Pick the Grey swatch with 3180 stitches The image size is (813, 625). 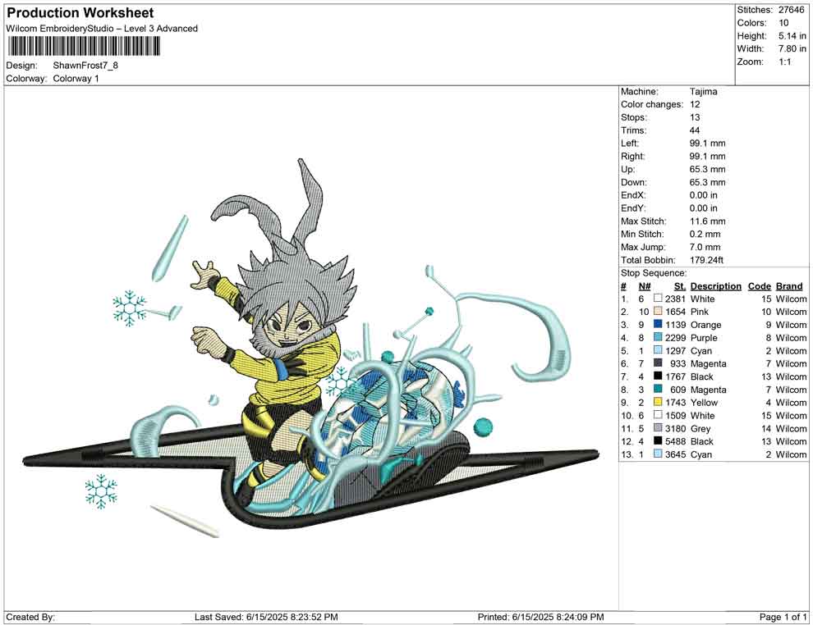(658, 427)
